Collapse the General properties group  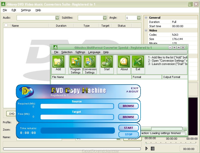(146, 17)
